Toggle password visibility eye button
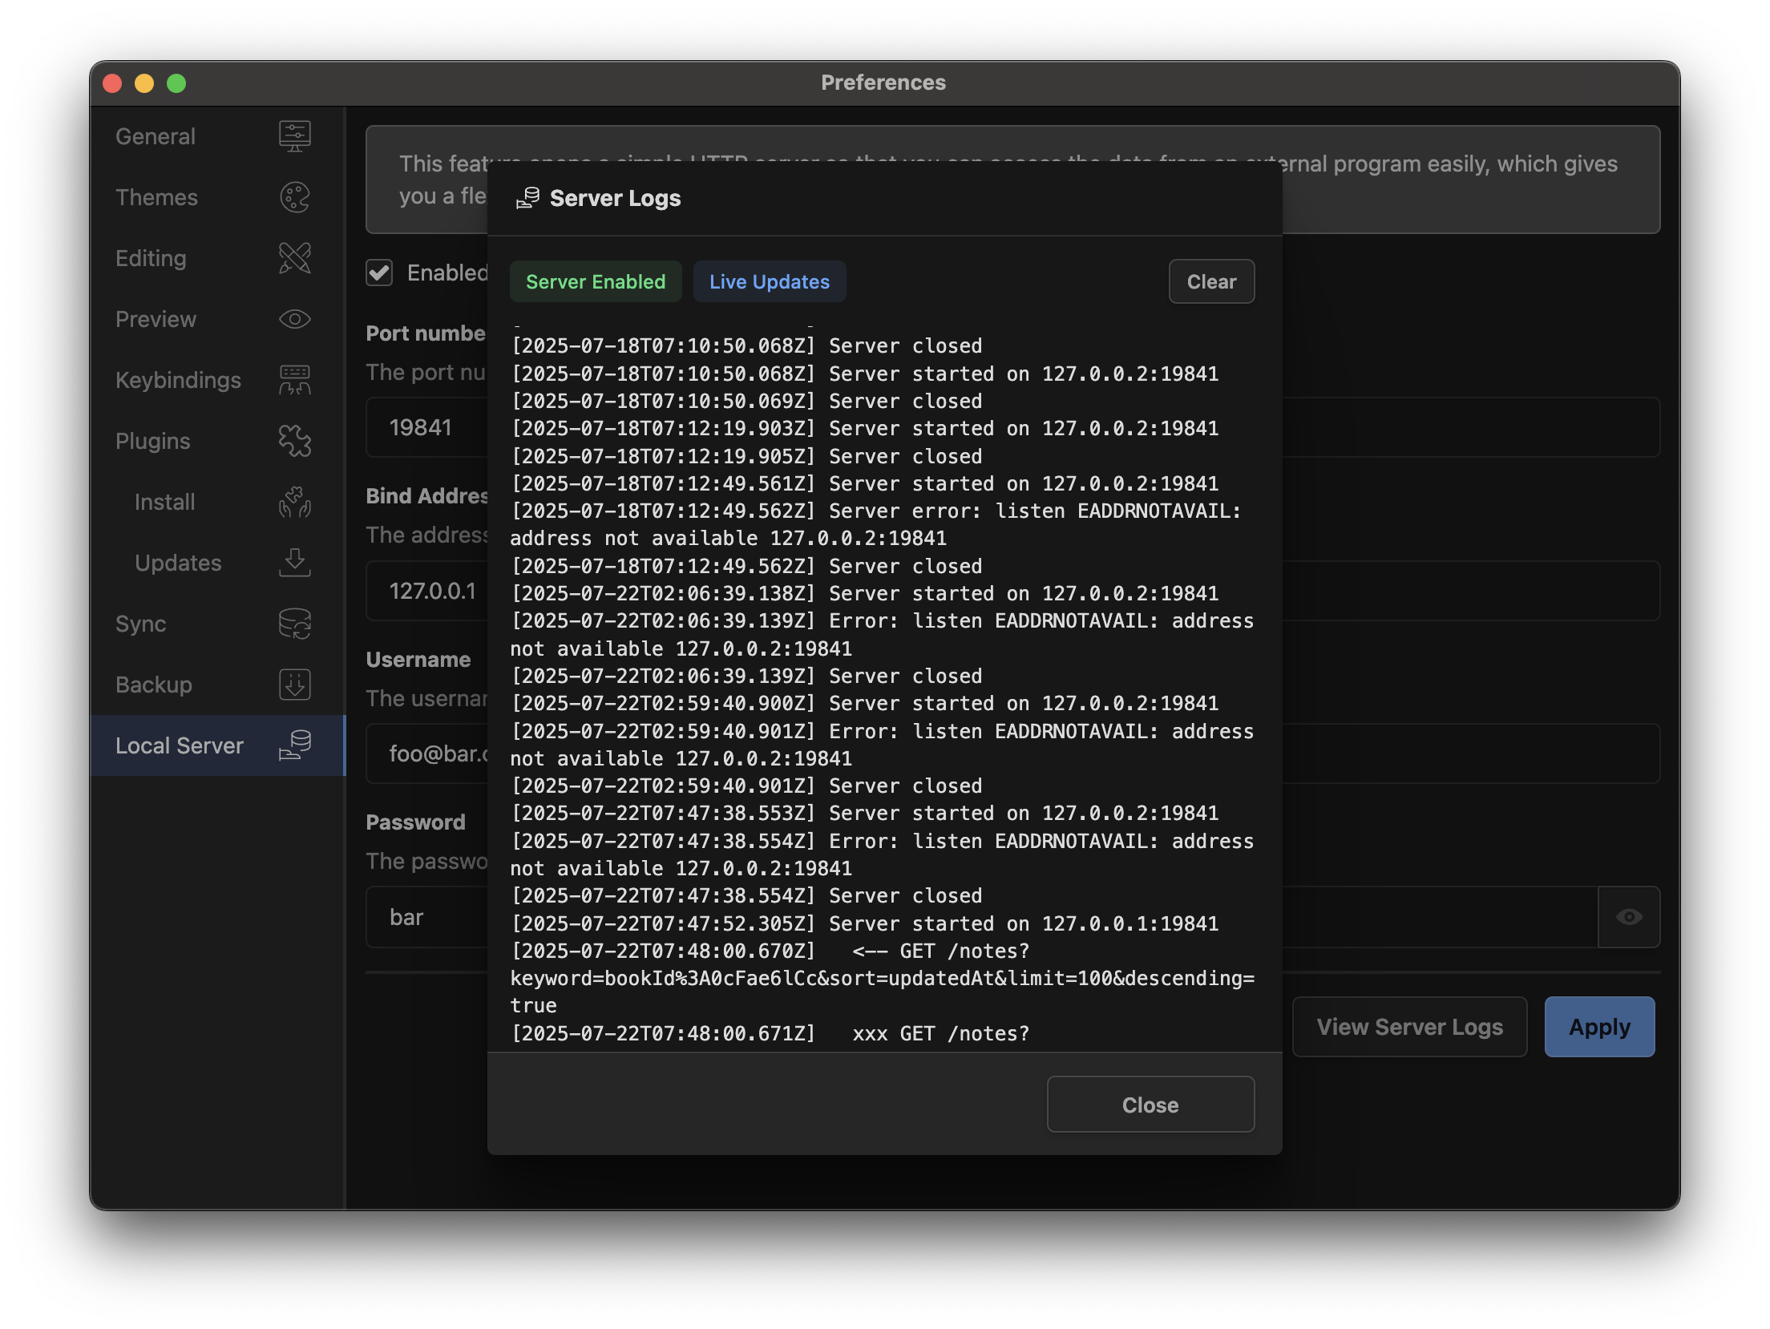Viewport: 1770px width, 1329px height. [x=1628, y=917]
